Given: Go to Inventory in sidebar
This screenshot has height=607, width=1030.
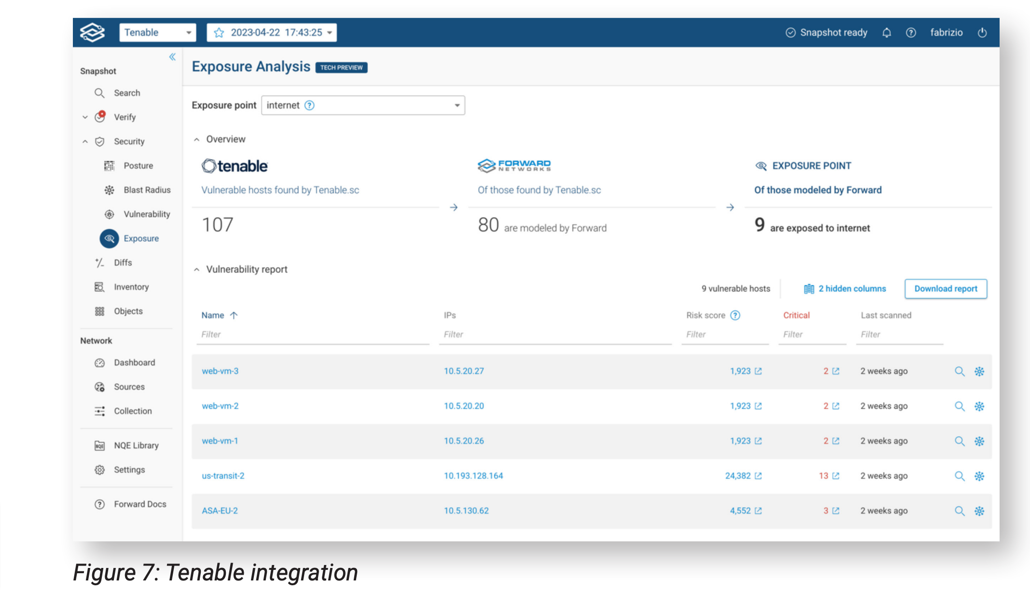Looking at the screenshot, I should (x=131, y=287).
